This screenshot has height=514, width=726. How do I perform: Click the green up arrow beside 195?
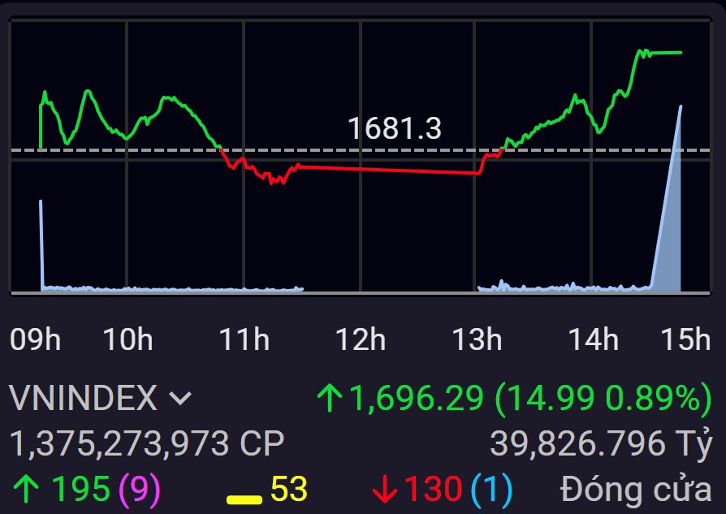pyautogui.click(x=26, y=489)
